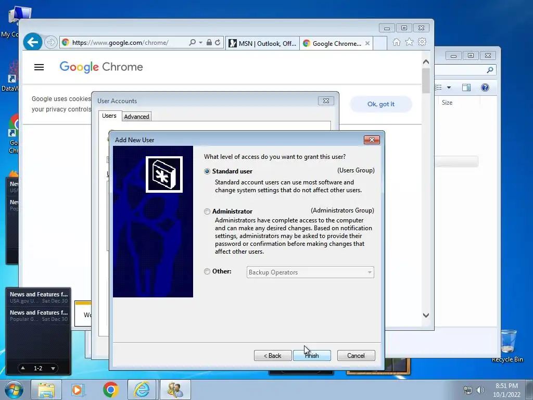Open a new blank browser tab

tap(380, 43)
